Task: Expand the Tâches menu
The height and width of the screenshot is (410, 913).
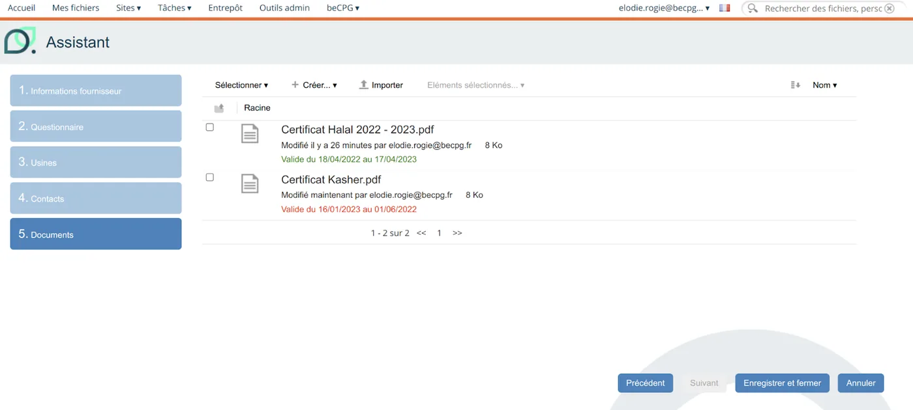Action: point(175,8)
